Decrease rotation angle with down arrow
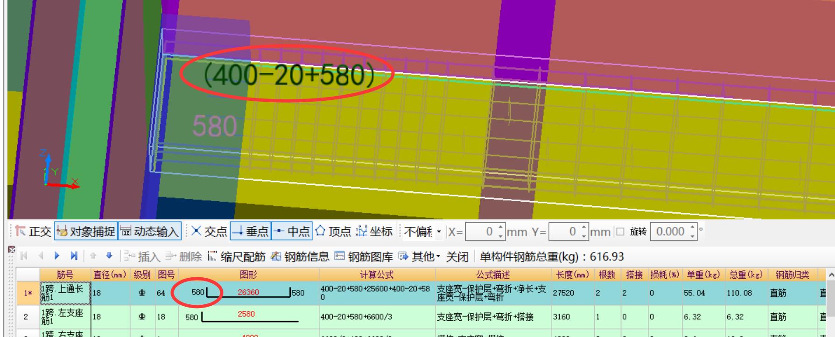This screenshot has height=337, width=835. [693, 236]
